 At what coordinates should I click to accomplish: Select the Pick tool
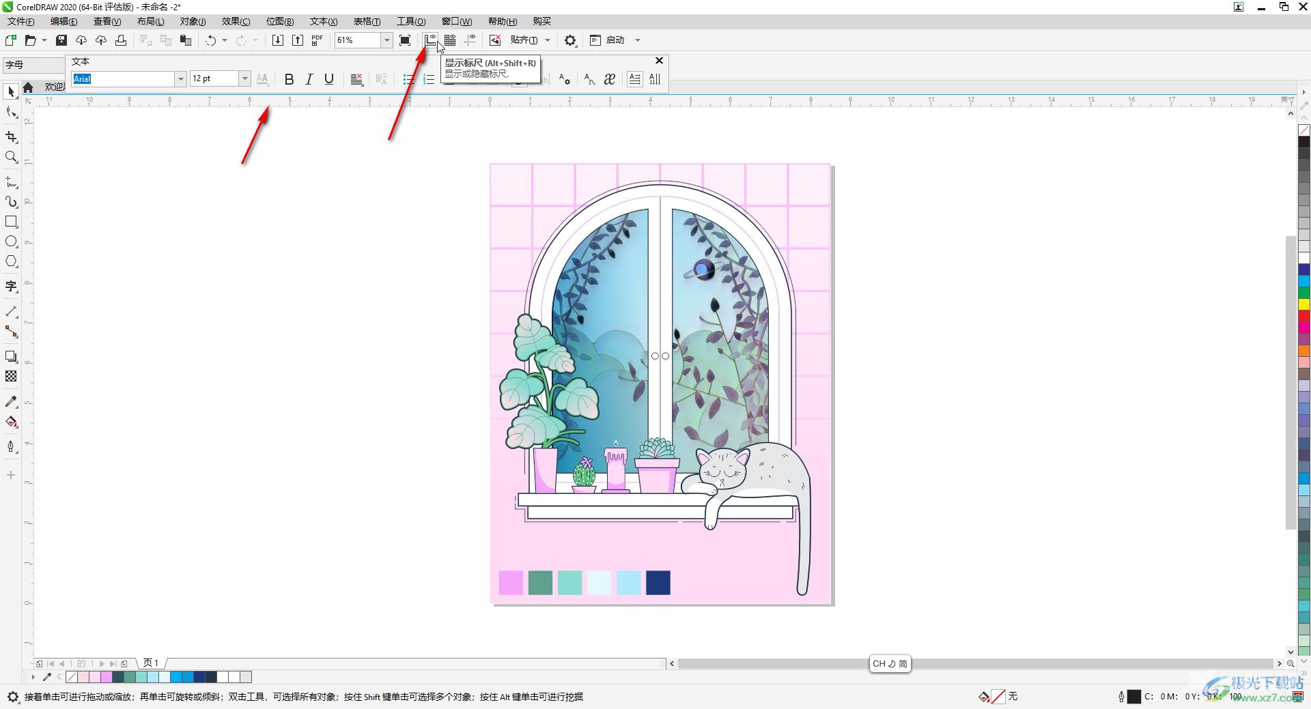coord(11,91)
